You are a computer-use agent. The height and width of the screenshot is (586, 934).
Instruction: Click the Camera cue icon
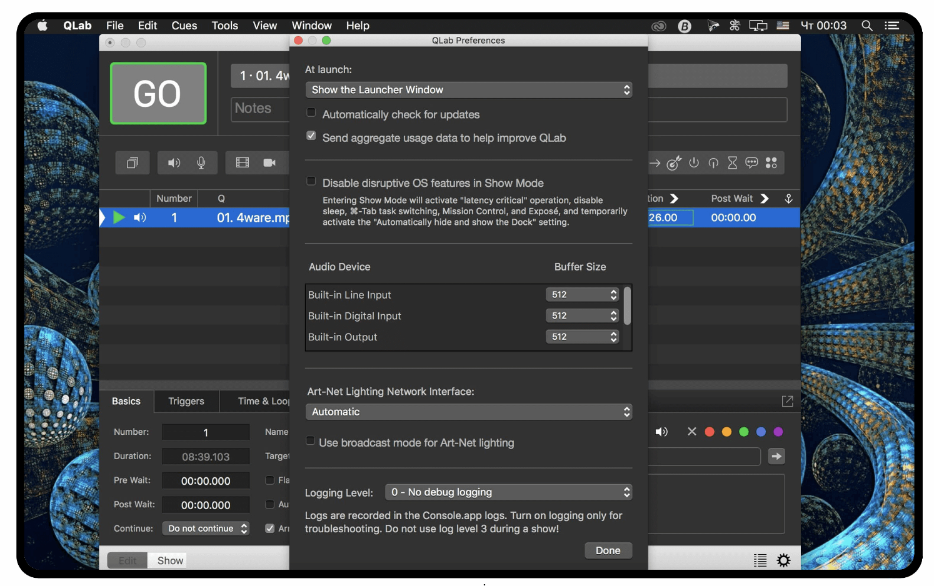pos(269,163)
